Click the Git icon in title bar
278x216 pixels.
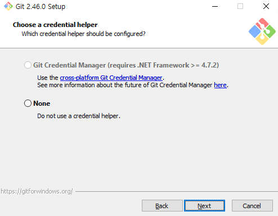pyautogui.click(x=8, y=6)
